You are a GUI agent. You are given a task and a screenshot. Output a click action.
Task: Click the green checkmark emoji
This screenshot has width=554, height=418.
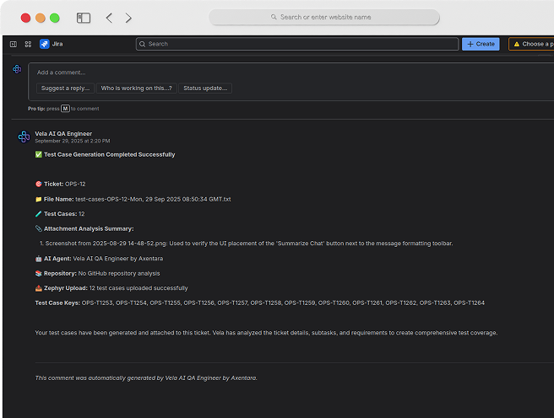(x=39, y=154)
